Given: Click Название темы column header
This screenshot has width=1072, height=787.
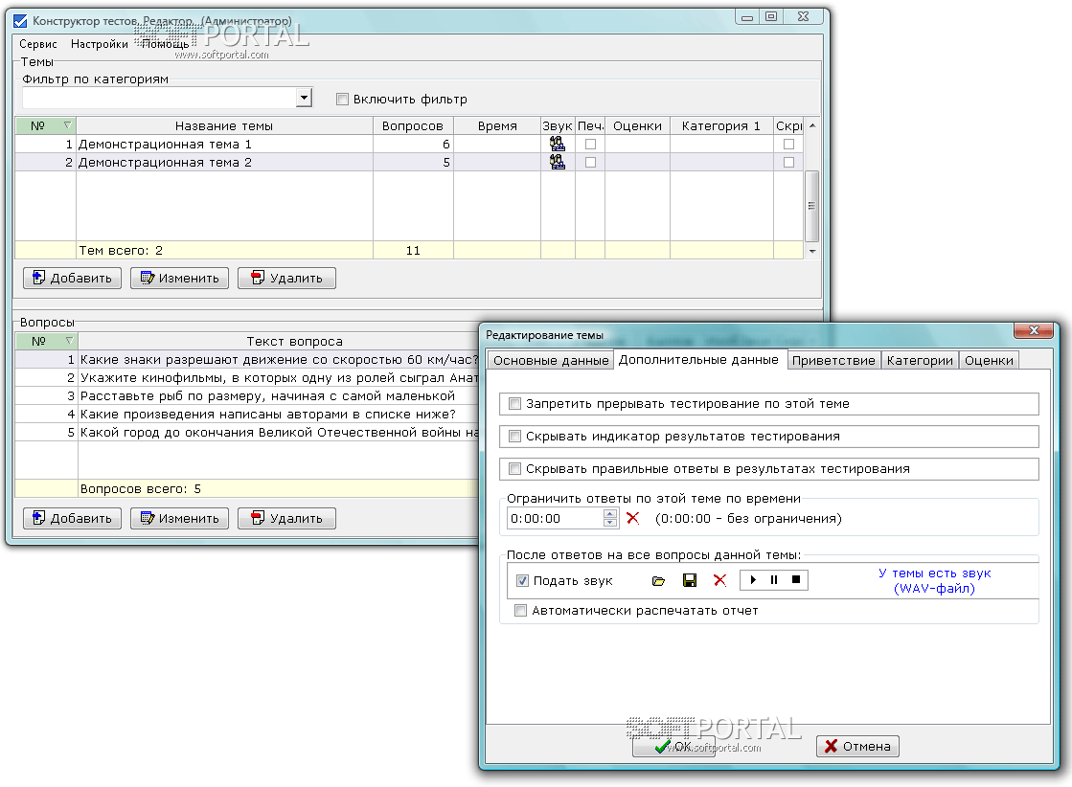Looking at the screenshot, I should pyautogui.click(x=224, y=125).
